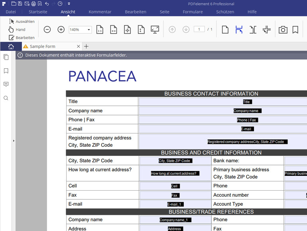
Task: Open a new tab with plus
Action: [x=87, y=46]
